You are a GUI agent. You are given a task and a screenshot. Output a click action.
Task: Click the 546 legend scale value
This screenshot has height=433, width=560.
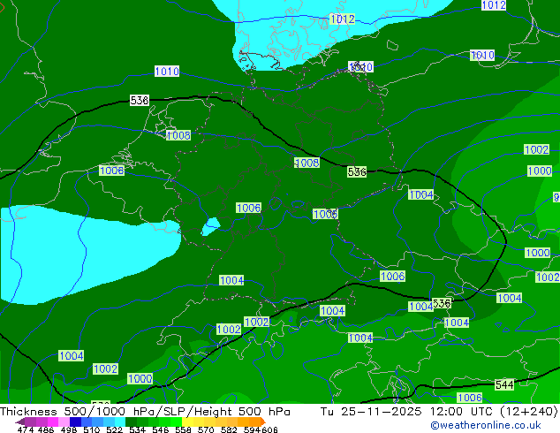coord(161,429)
